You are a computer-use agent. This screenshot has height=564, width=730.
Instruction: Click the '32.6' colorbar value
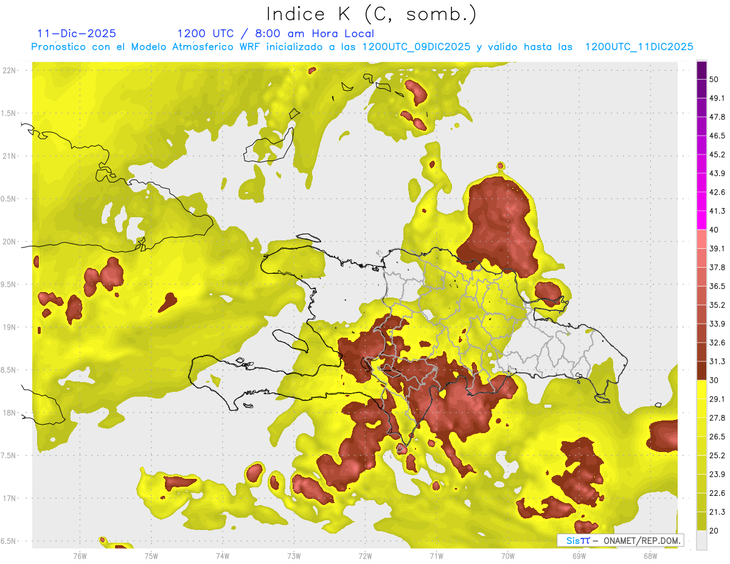coord(717,343)
